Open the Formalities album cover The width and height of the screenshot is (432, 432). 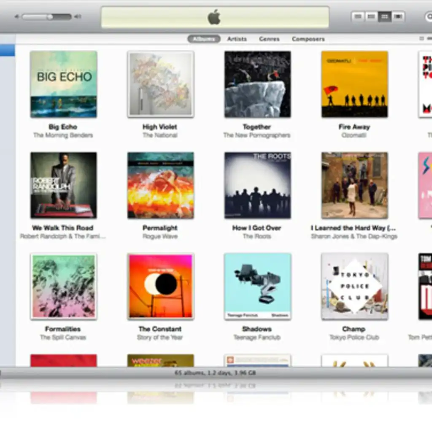point(64,286)
